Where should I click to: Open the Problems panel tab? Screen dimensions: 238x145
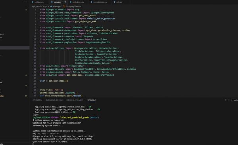point(37,100)
